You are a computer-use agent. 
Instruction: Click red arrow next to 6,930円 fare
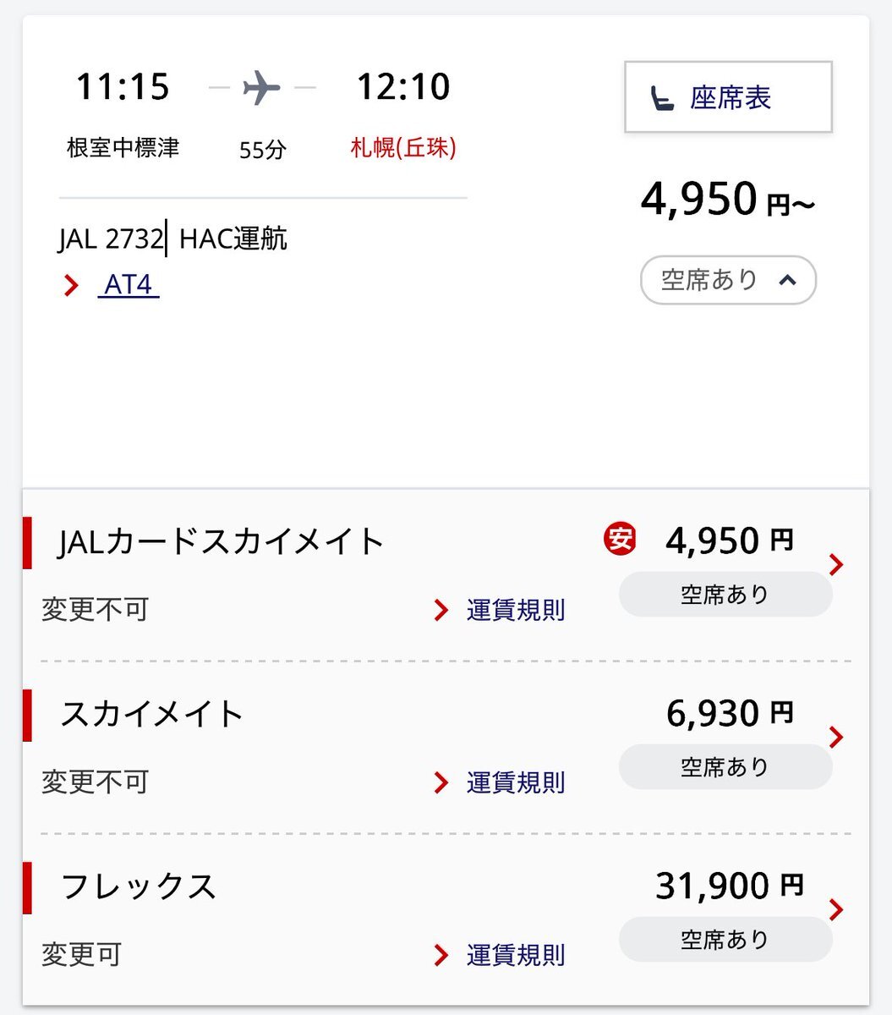point(836,737)
